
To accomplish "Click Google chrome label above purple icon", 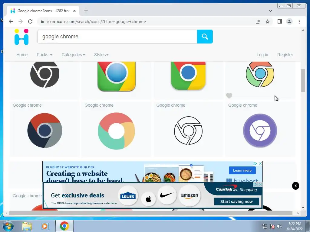I will pyautogui.click(x=242, y=105).
